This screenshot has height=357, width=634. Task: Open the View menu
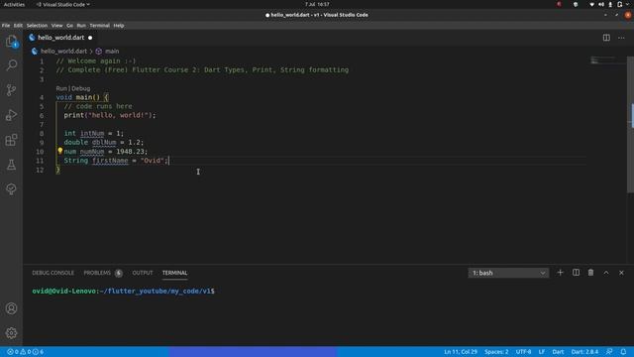click(x=57, y=26)
